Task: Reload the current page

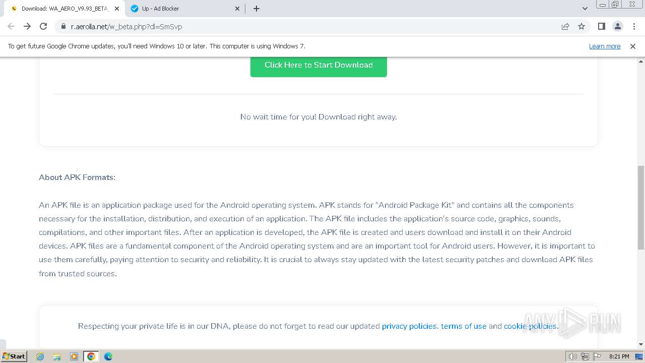Action: [x=43, y=26]
